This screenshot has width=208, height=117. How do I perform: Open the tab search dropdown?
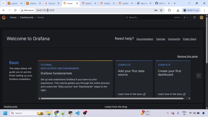(3, 3)
